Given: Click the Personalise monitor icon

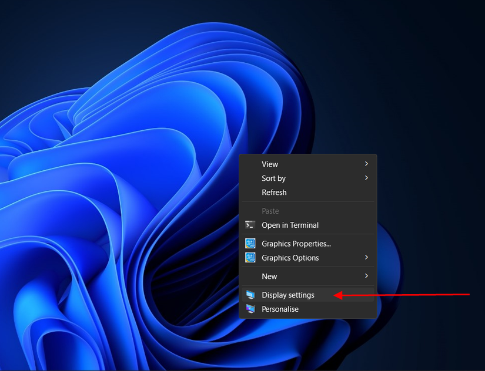Looking at the screenshot, I should click(250, 309).
